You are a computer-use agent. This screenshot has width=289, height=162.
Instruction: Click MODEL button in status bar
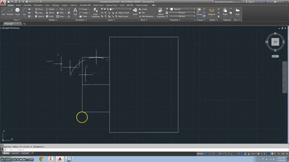(x=200, y=153)
